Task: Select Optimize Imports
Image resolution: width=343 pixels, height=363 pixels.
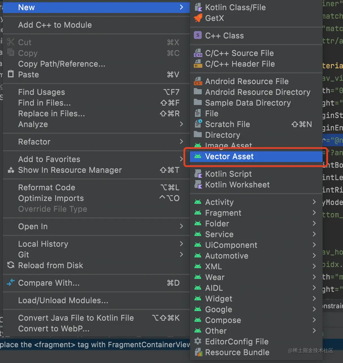Action: coord(96,198)
